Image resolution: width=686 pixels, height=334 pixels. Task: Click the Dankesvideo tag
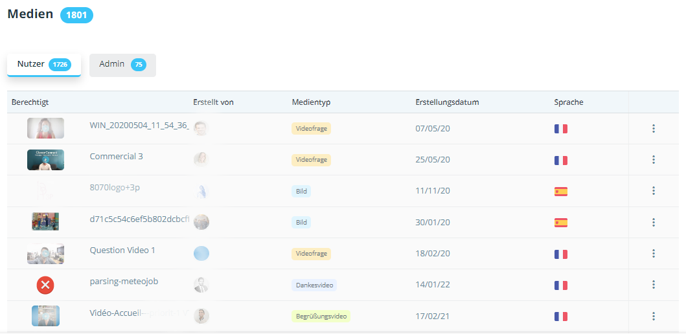(314, 285)
